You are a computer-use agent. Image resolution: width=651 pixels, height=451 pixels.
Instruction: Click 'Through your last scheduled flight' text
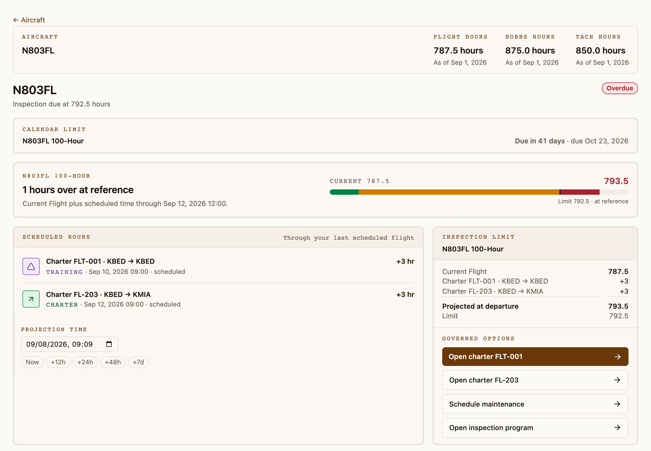(x=349, y=238)
